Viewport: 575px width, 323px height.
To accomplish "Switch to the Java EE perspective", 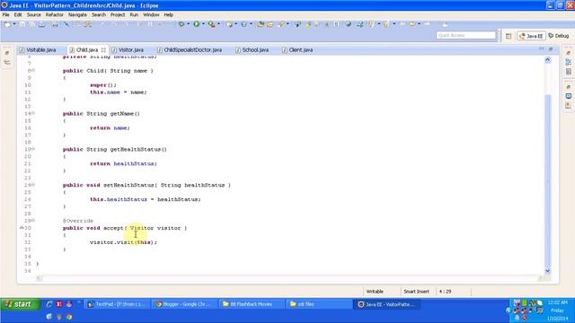I will (531, 36).
